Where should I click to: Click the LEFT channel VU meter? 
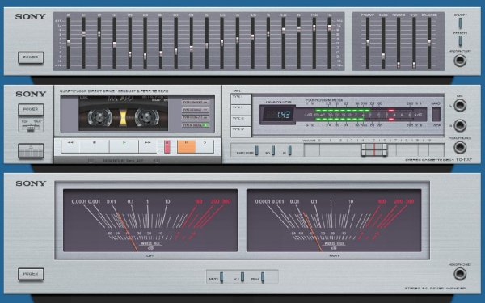[x=150, y=221]
